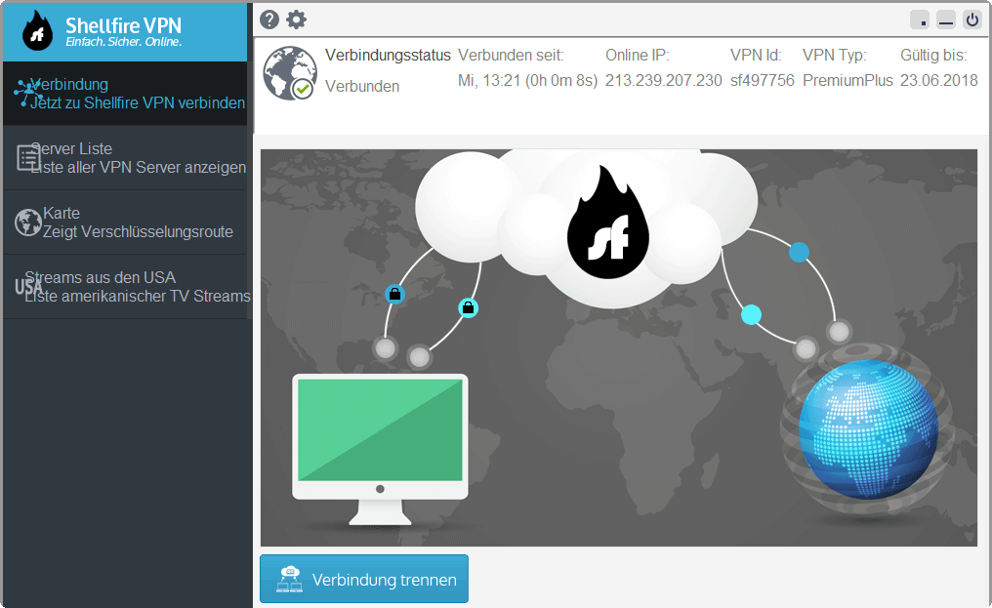Click the small dot tray button at top right

coord(920,20)
